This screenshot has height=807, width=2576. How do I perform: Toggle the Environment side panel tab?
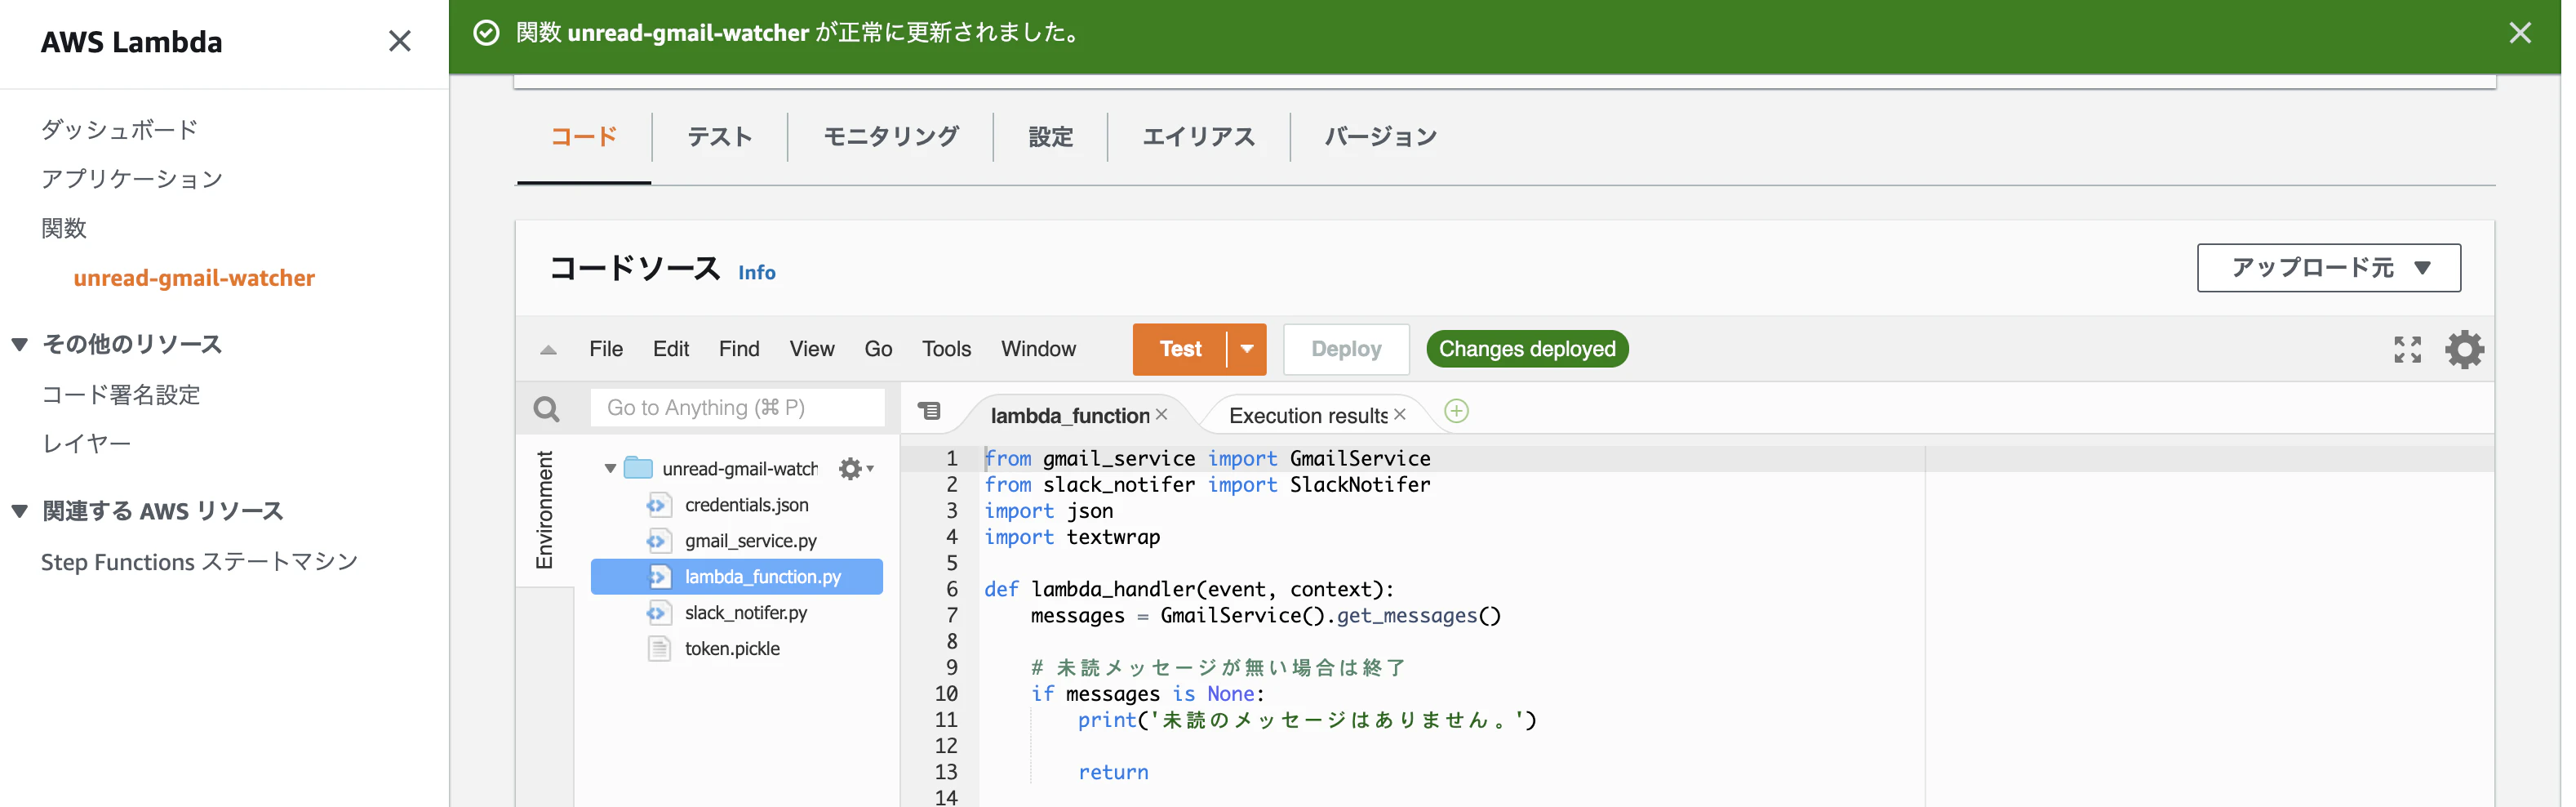tap(545, 511)
